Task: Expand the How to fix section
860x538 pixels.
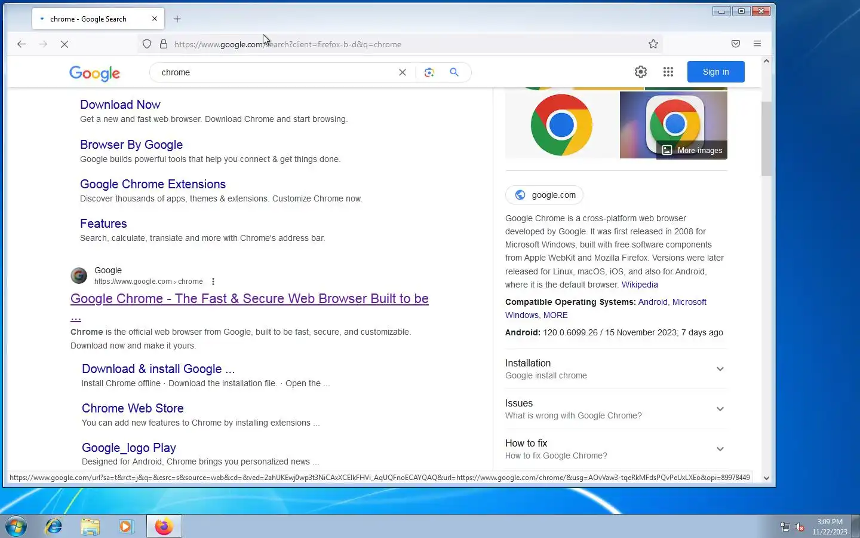Action: click(x=616, y=449)
